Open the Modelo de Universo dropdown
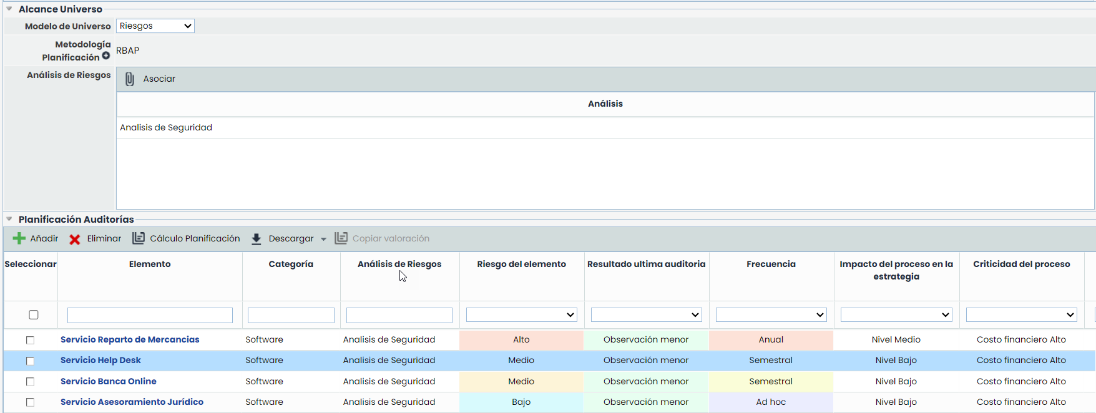The width and height of the screenshot is (1096, 413). 155,26
